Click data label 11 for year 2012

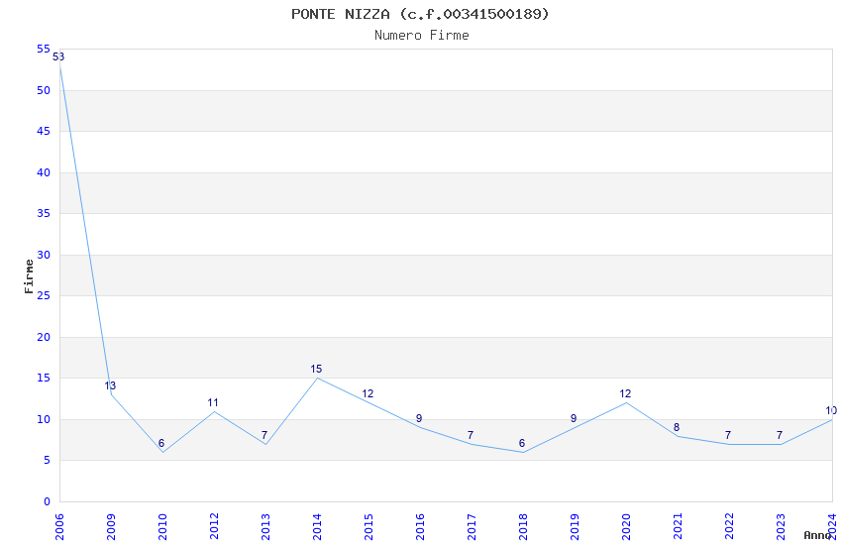(213, 402)
